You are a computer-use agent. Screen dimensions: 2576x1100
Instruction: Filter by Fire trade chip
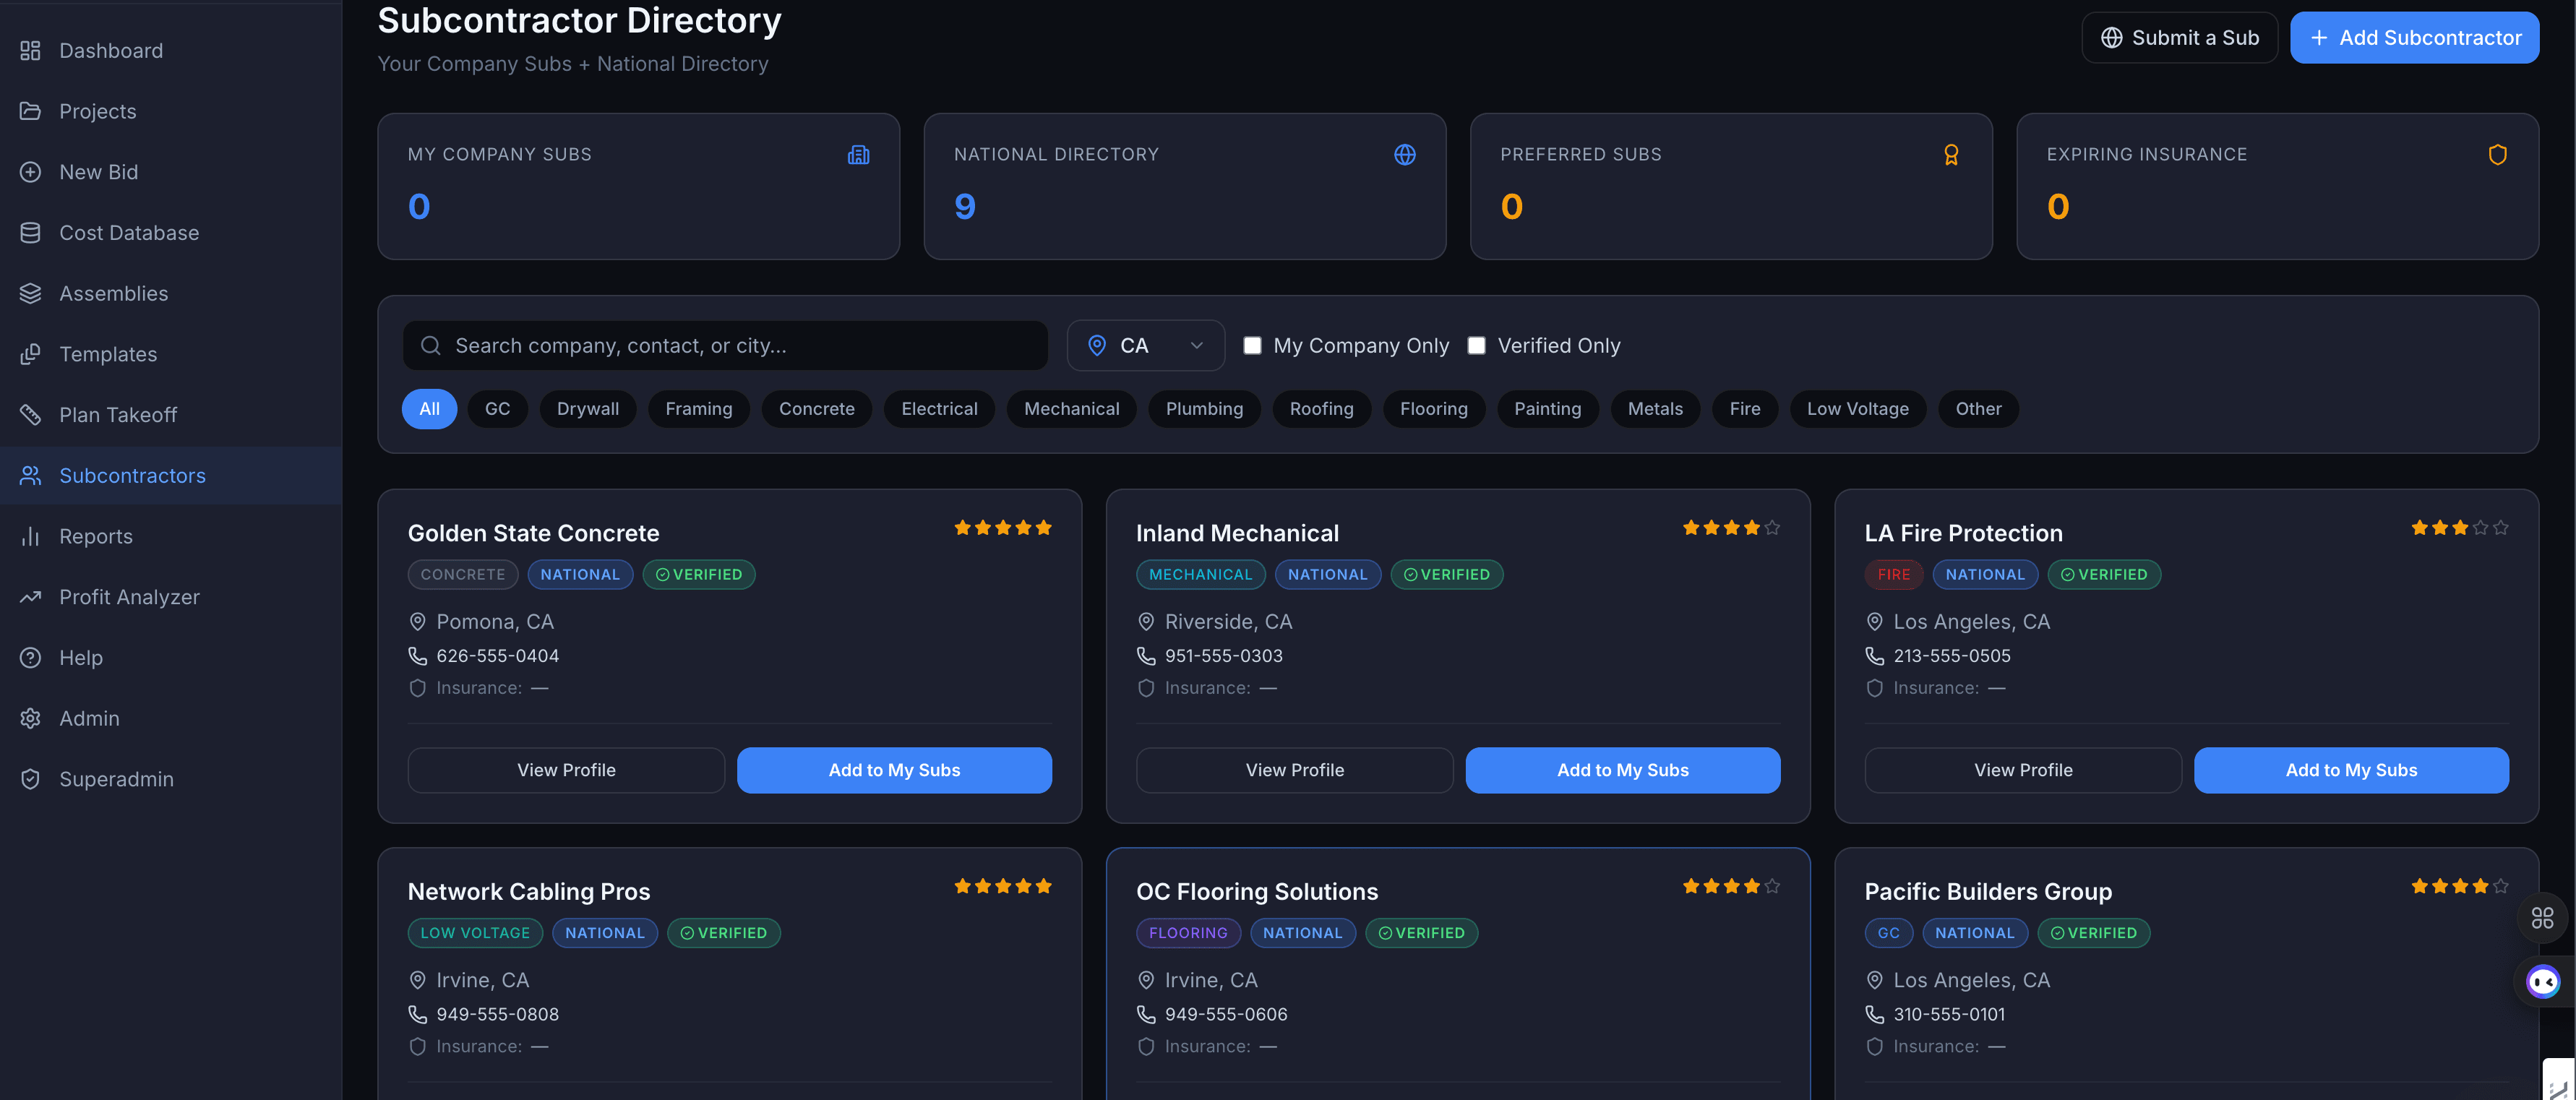pyautogui.click(x=1744, y=408)
